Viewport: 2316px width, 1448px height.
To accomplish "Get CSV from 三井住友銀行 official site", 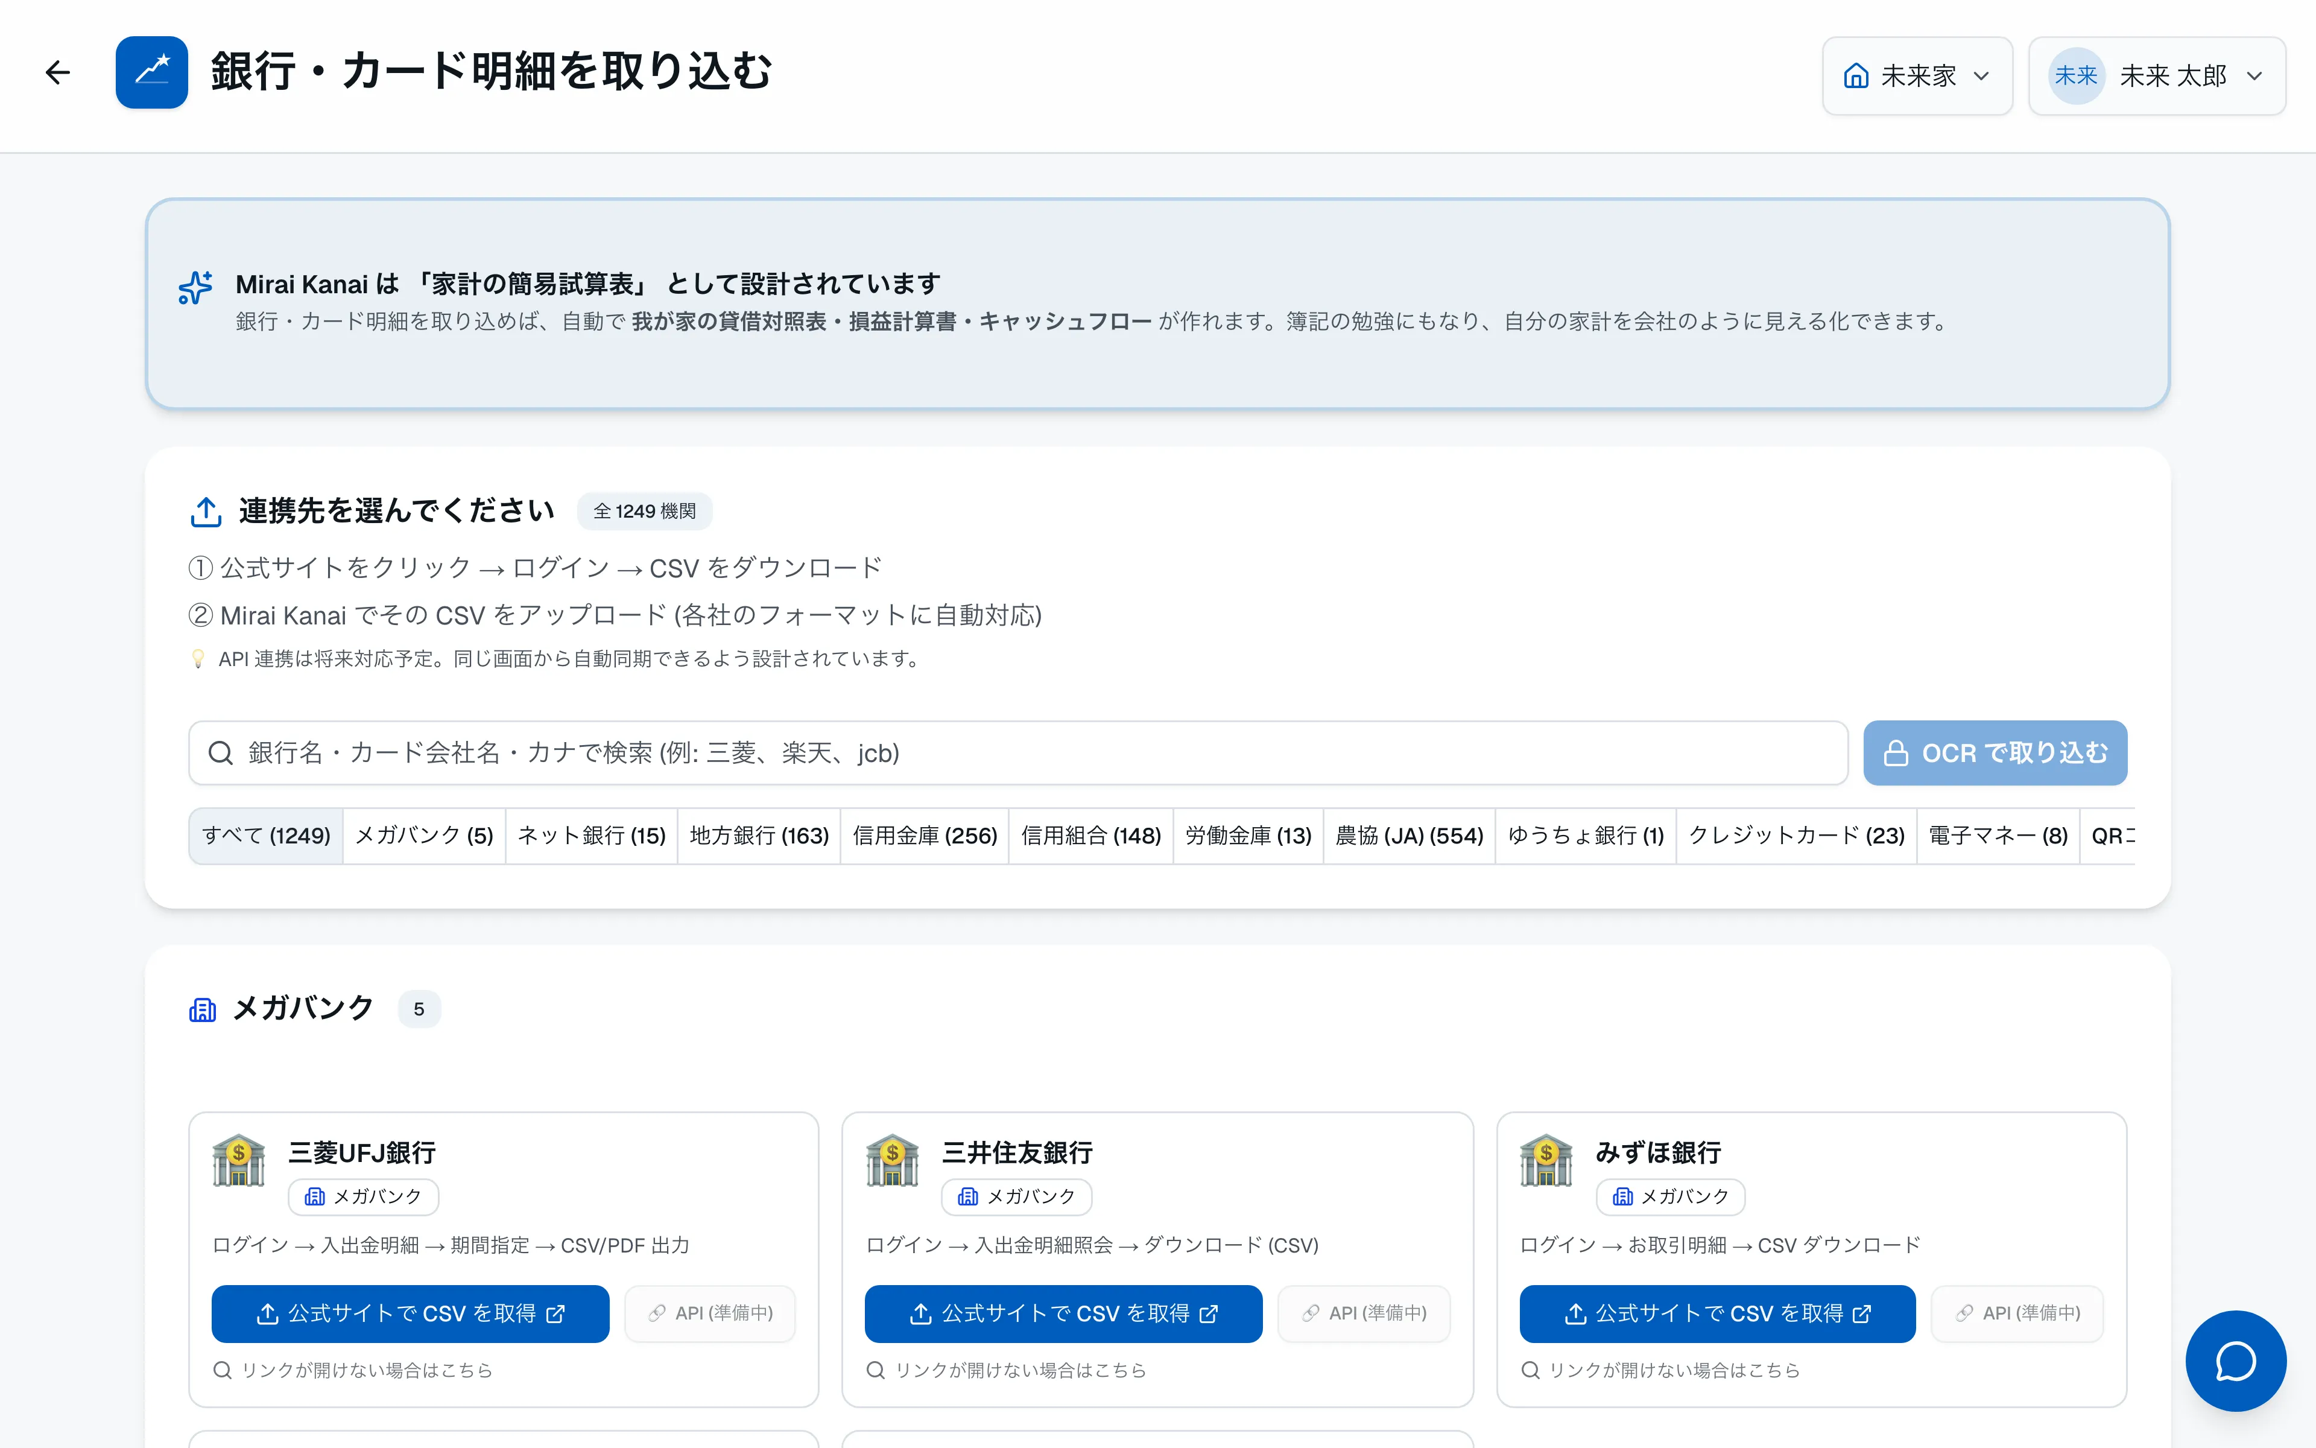I will point(1063,1314).
